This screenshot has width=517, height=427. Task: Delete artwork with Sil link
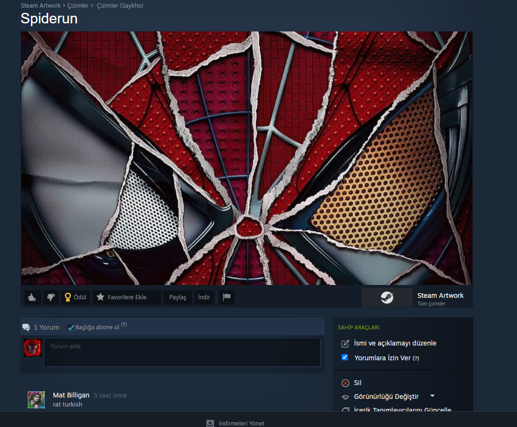[x=358, y=383]
